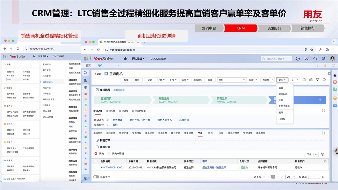The height and width of the screenshot is (190, 338).
Task: Open the 20 per page dropdown
Action: coord(291,177)
